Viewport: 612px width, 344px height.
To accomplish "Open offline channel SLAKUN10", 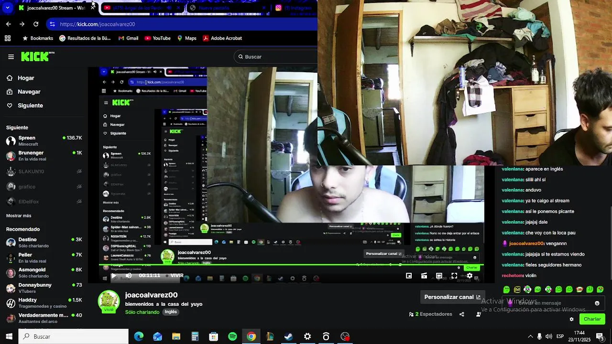I will (44, 172).
